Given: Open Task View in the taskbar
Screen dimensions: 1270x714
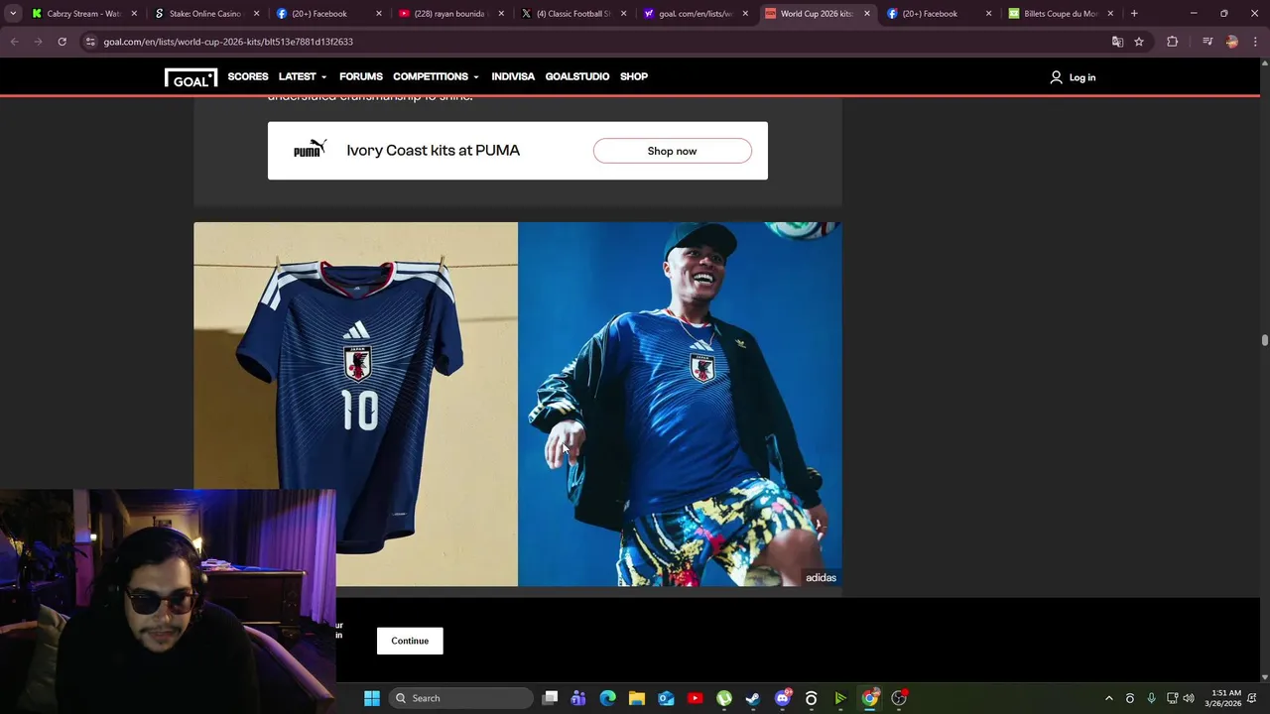Looking at the screenshot, I should [x=551, y=698].
